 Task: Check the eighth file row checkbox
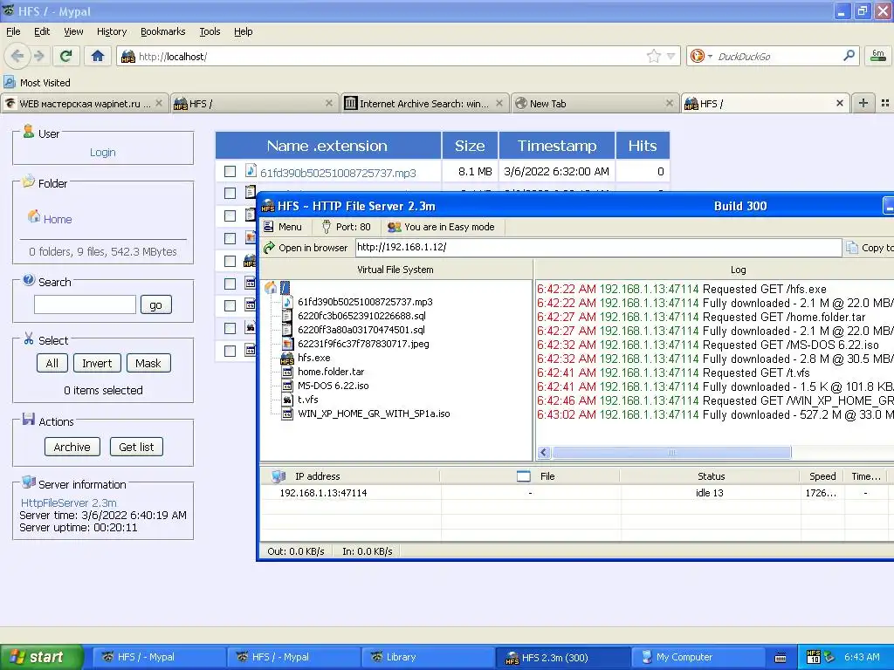230,328
